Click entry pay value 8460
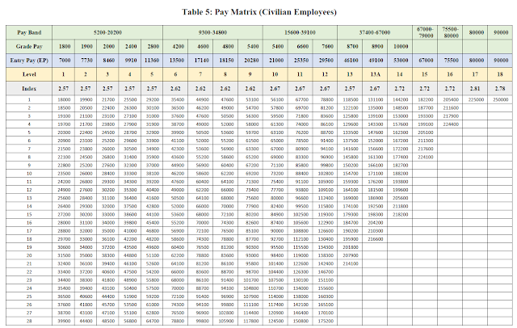 coord(108,61)
